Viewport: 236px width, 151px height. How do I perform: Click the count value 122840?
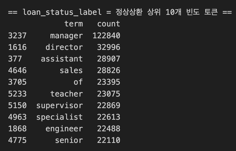tap(106, 36)
